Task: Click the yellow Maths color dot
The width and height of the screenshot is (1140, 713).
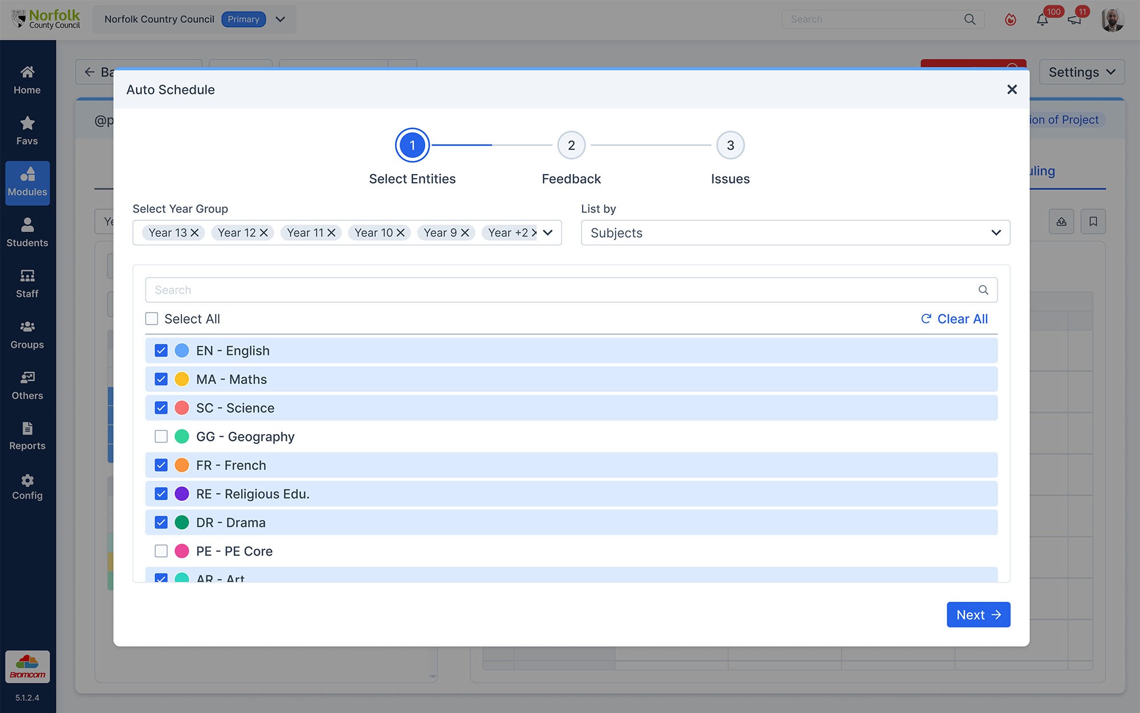Action: [x=182, y=379]
